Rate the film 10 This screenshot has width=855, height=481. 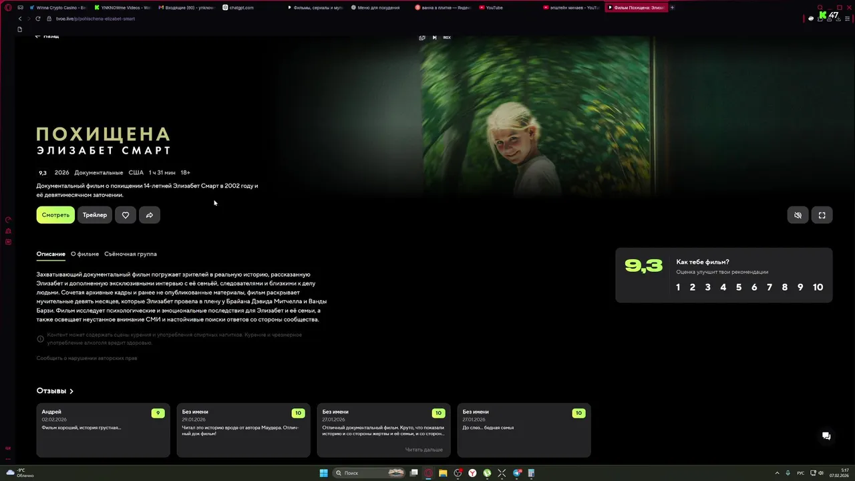[818, 287]
